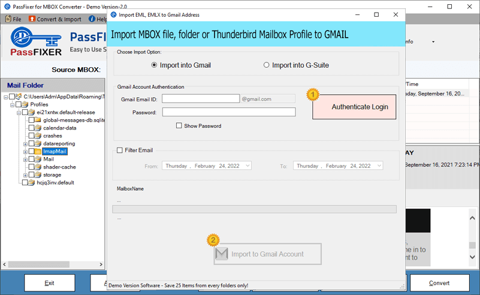Screen dimensions: 480x295
Task: Close the Import EML dialog
Action: (396, 15)
